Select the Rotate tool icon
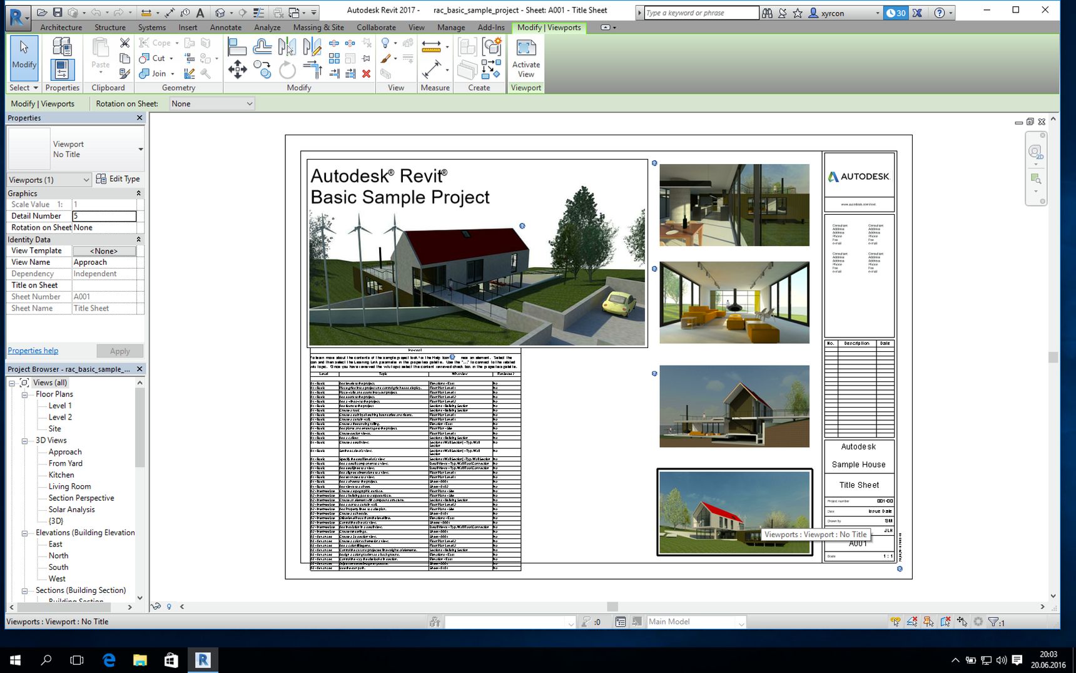The width and height of the screenshot is (1076, 673). pos(287,69)
